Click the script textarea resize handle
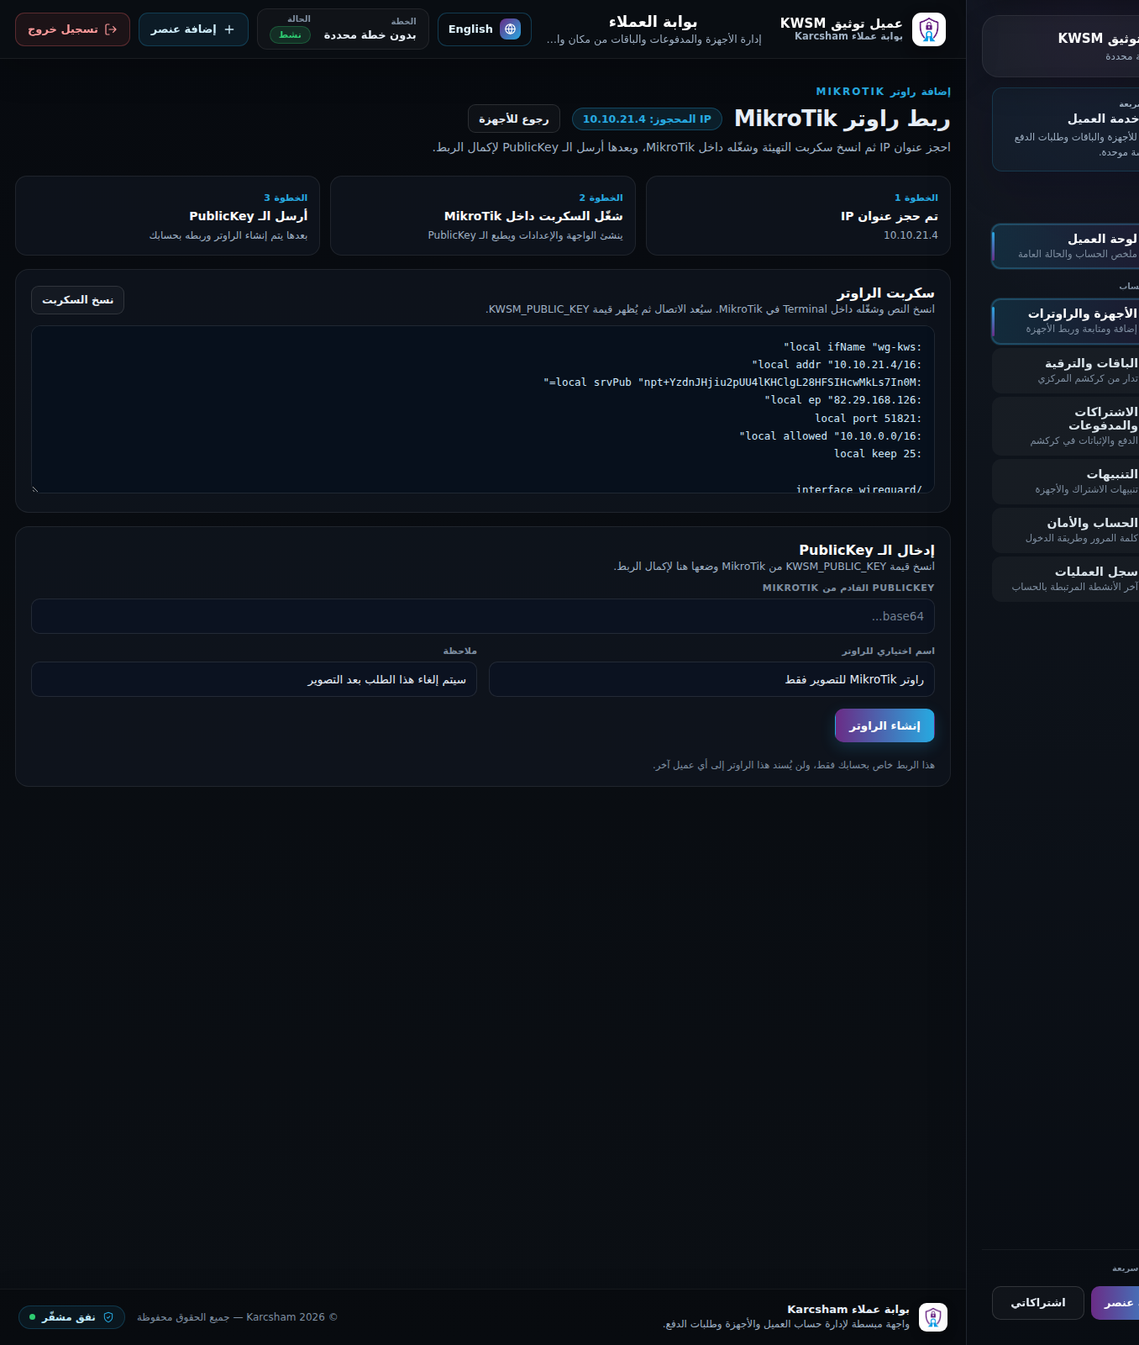 (35, 489)
